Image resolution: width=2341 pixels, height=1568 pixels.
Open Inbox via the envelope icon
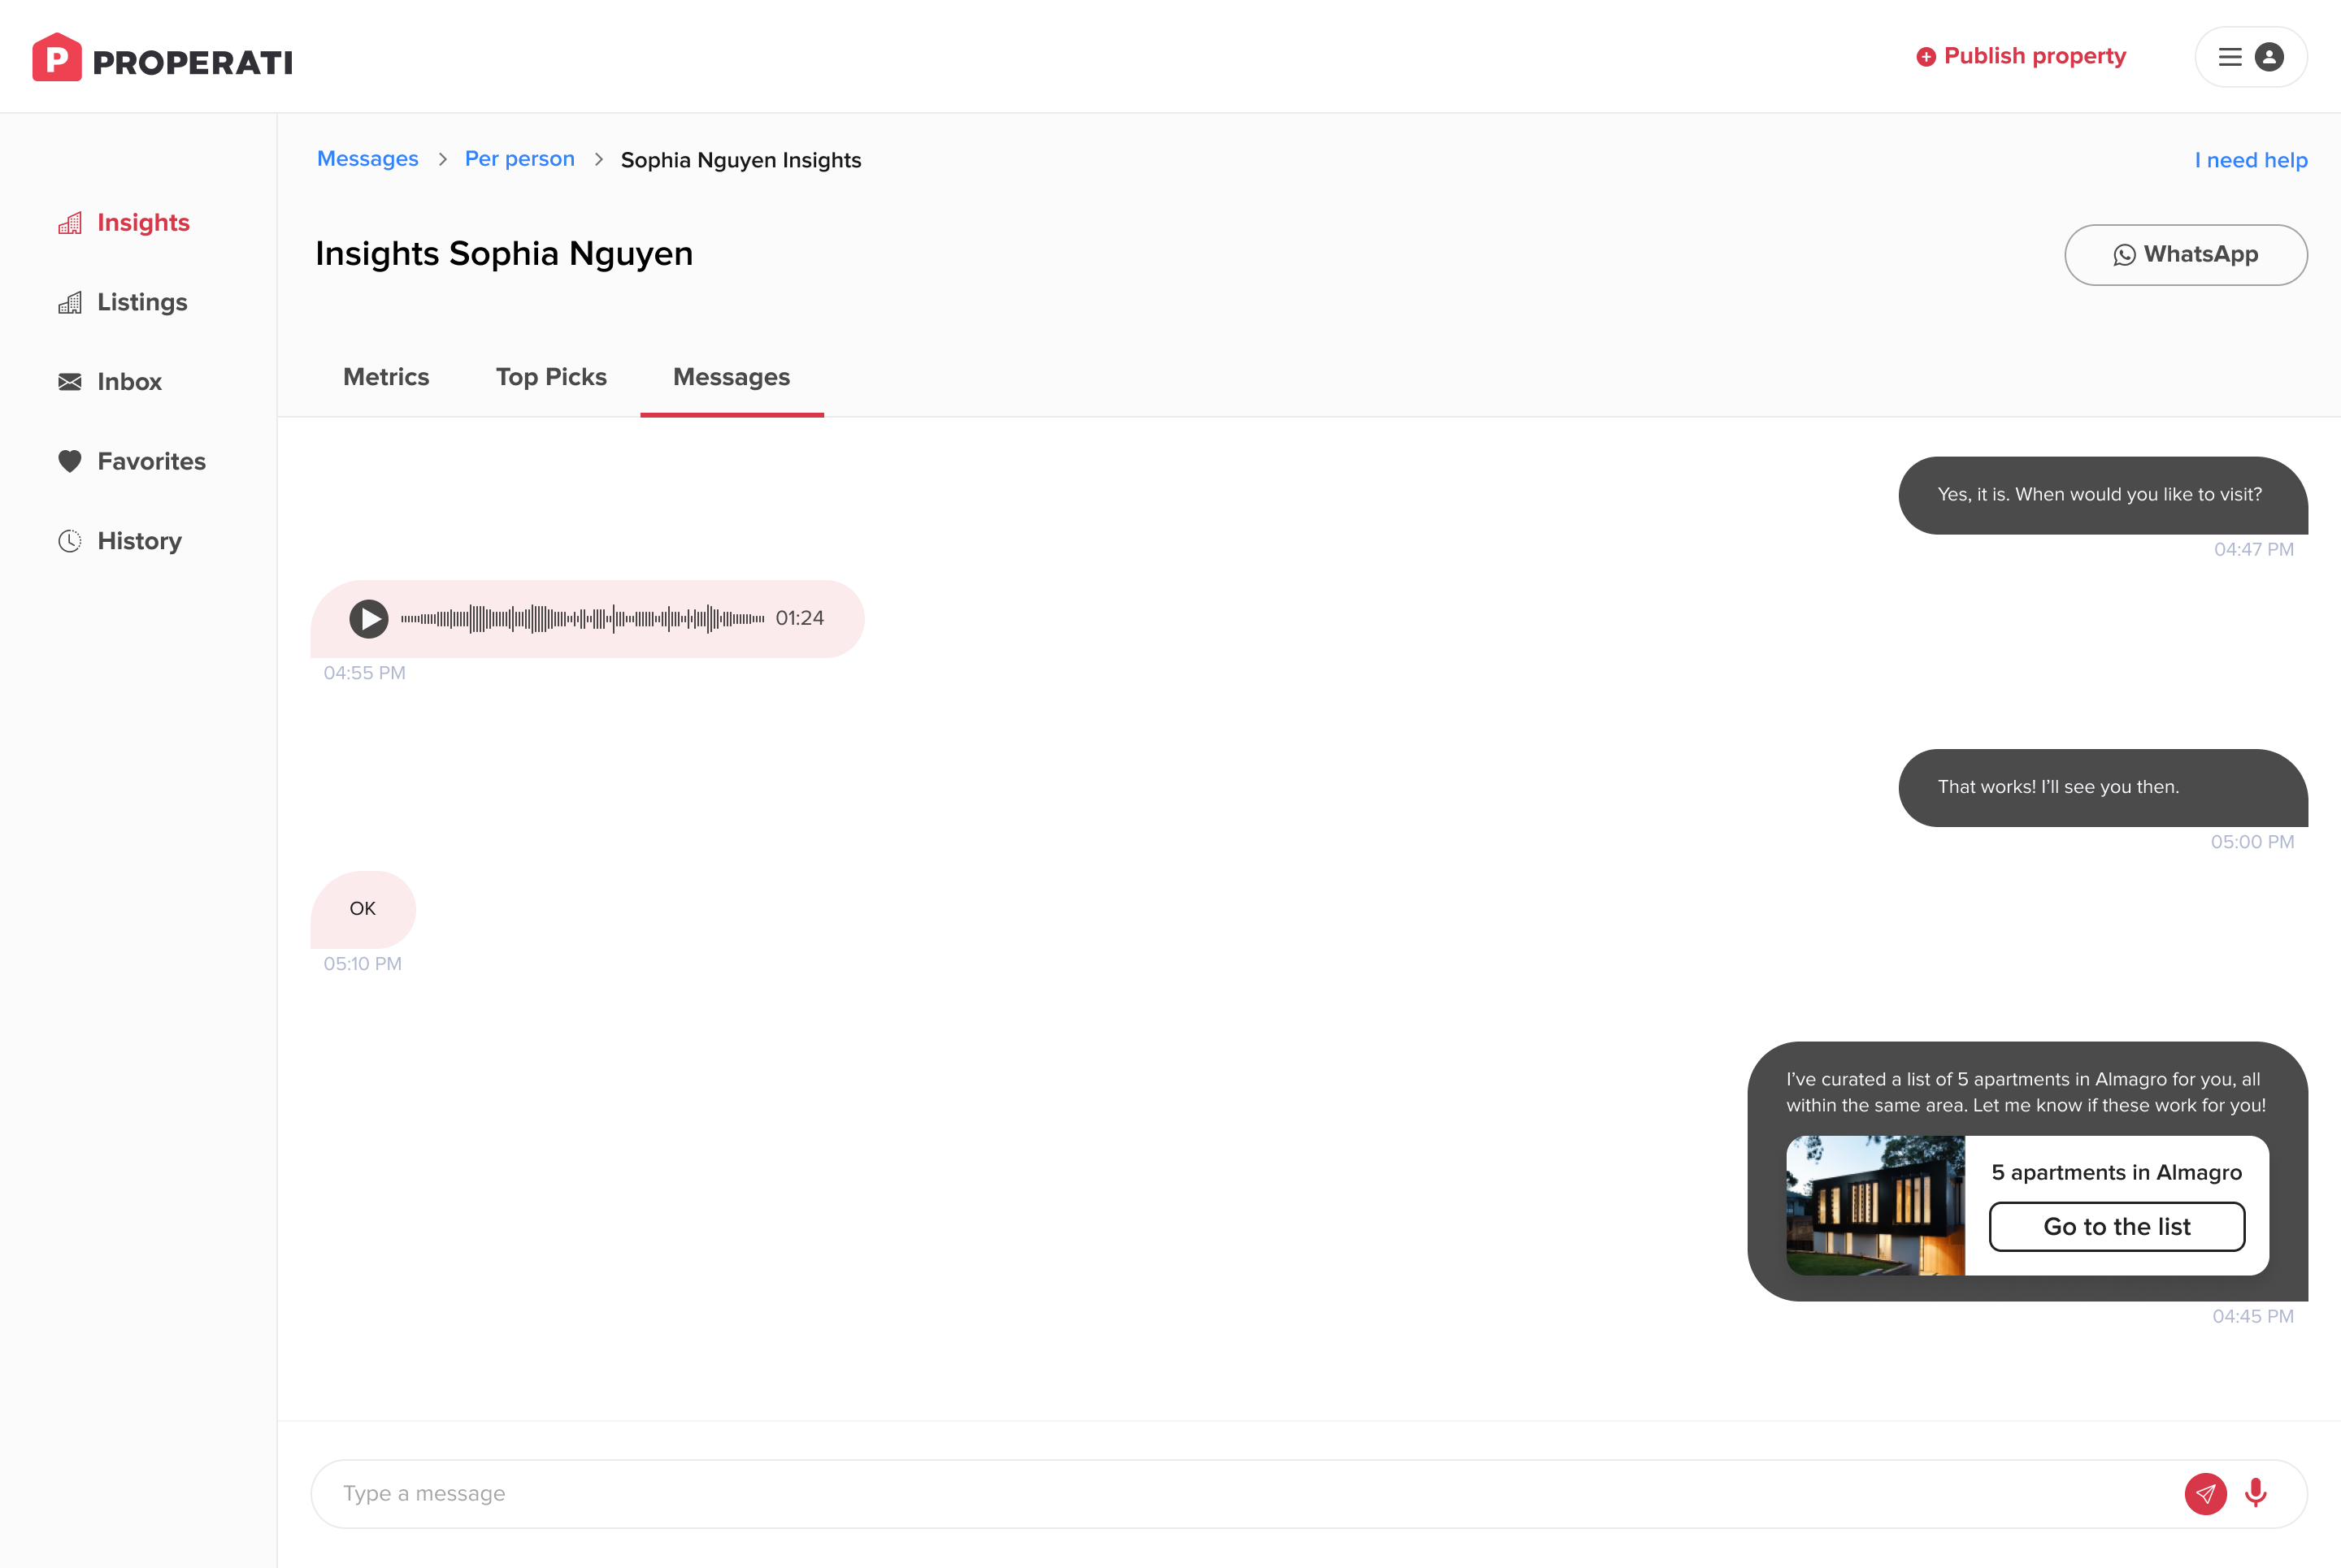click(x=70, y=382)
